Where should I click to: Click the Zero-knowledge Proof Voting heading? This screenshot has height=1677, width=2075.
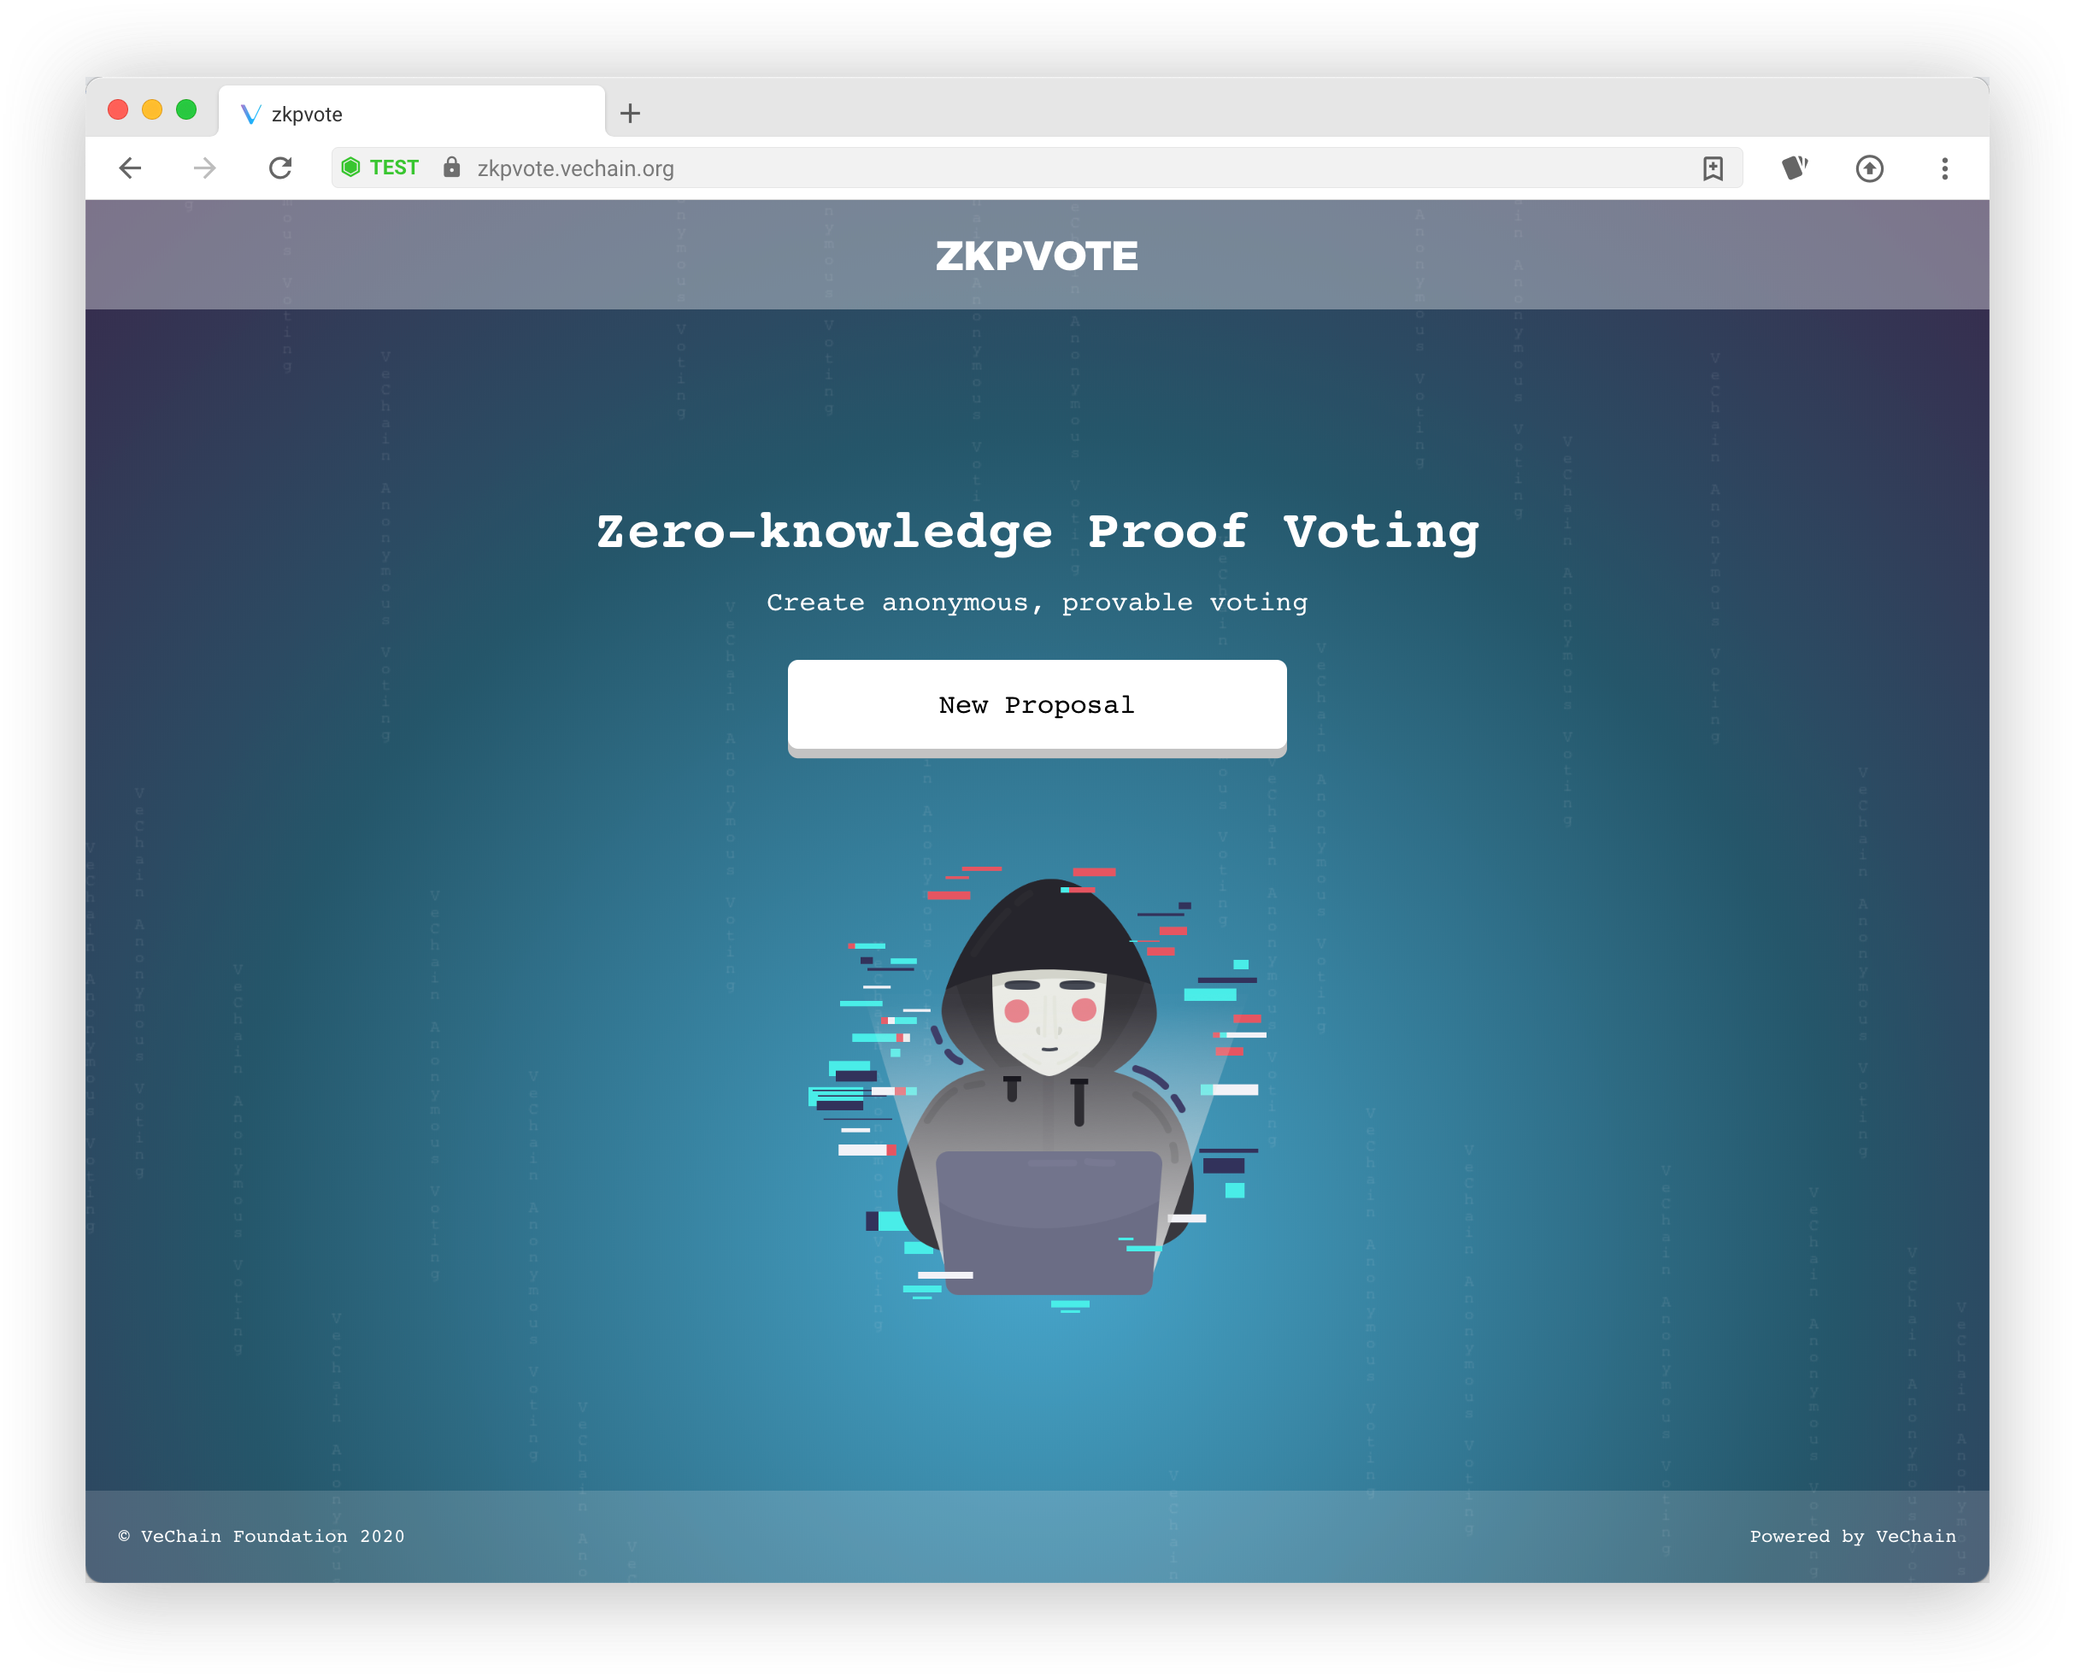coord(1037,532)
